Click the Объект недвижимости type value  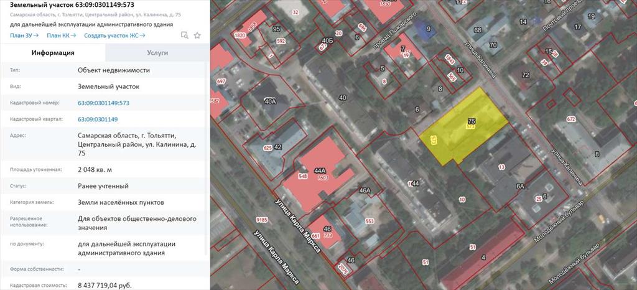(x=114, y=70)
